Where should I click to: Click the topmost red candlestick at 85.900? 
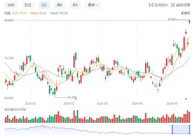pyautogui.click(x=189, y=22)
